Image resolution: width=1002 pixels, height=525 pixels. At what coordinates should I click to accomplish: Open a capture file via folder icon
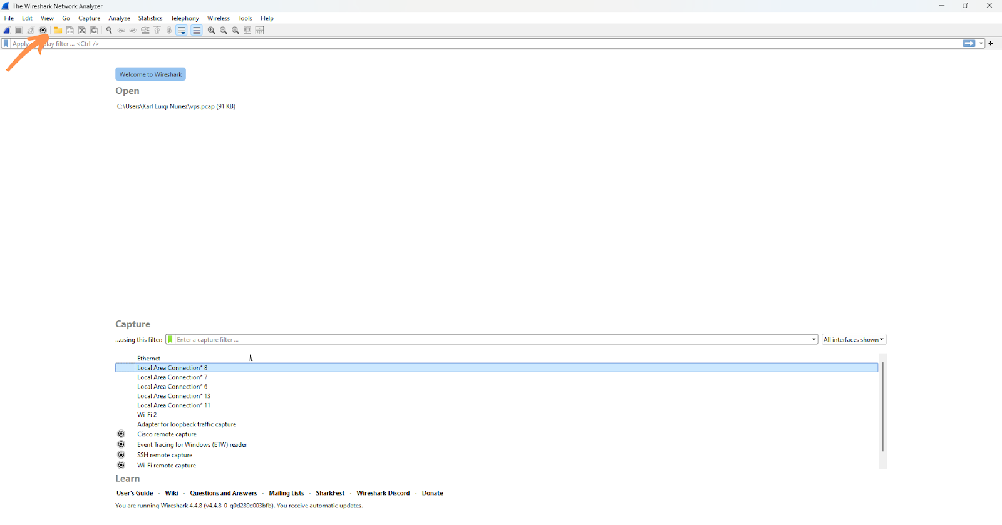58,30
